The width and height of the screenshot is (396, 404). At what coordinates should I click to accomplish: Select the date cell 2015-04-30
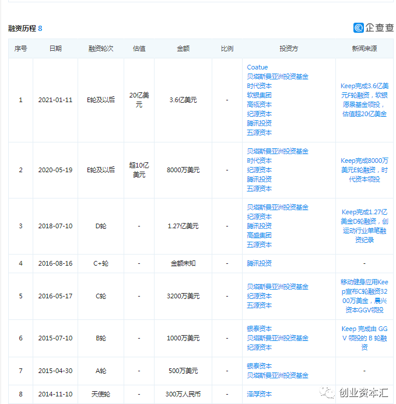[55, 371]
